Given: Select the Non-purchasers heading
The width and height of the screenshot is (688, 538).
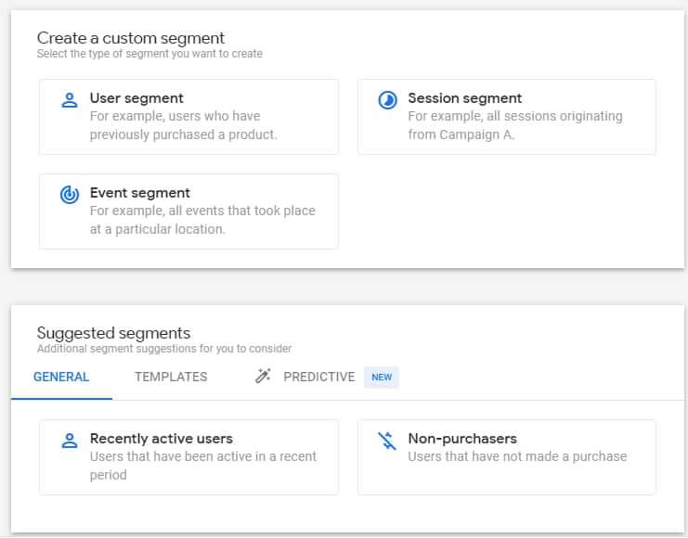Looking at the screenshot, I should pos(461,439).
